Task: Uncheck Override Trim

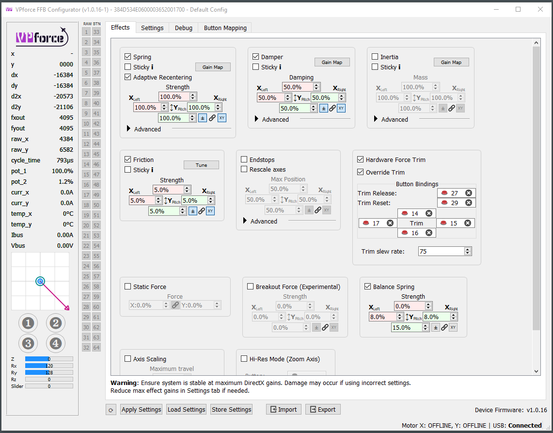Action: point(361,172)
